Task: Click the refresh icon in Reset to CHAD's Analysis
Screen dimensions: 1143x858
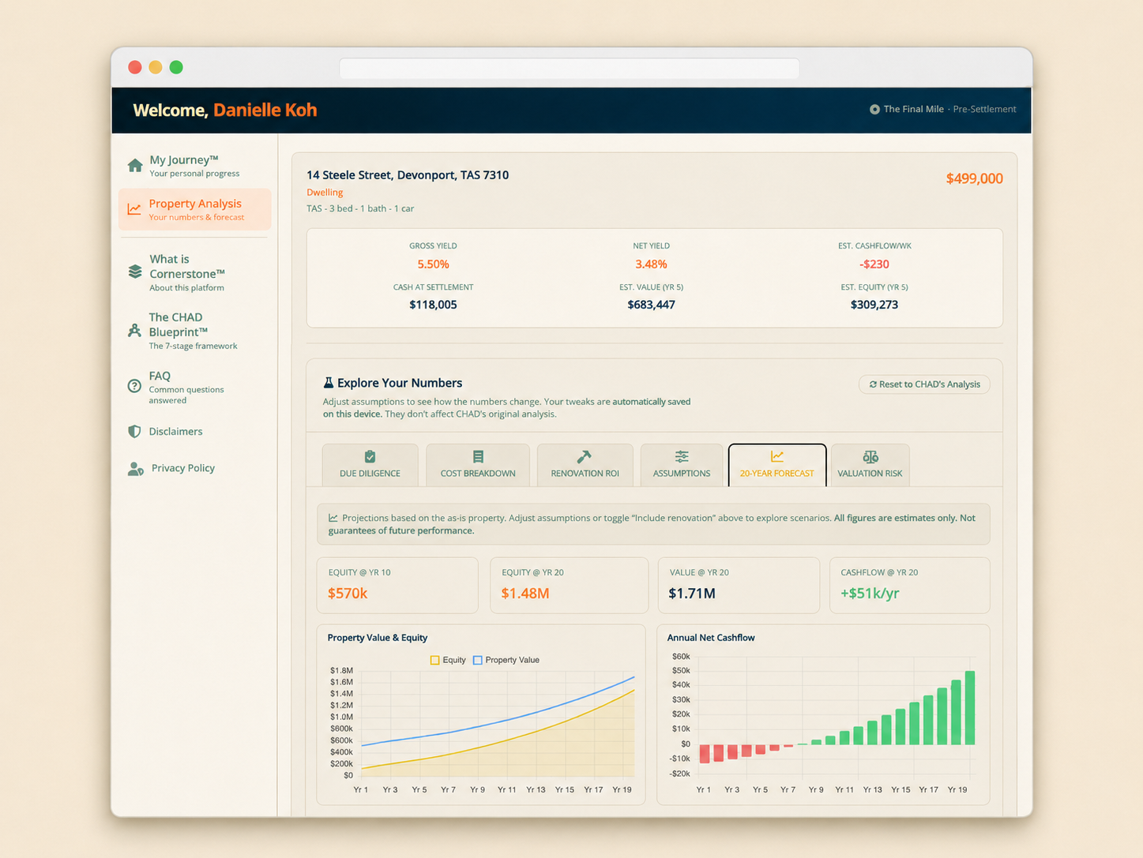Action: (873, 384)
